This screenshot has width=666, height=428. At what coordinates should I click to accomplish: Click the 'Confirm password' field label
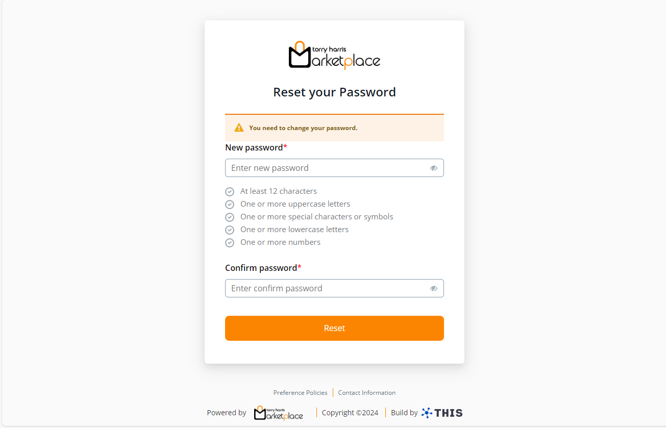click(x=261, y=268)
